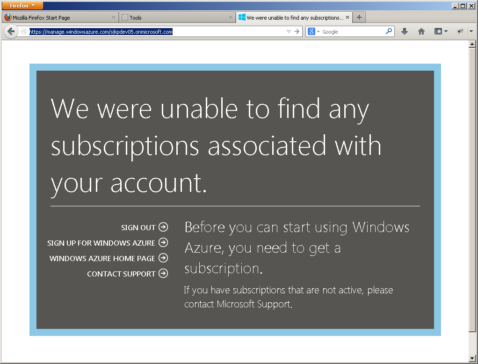Open a new tab with plus button
Image resolution: width=478 pixels, height=364 pixels.
coord(359,17)
